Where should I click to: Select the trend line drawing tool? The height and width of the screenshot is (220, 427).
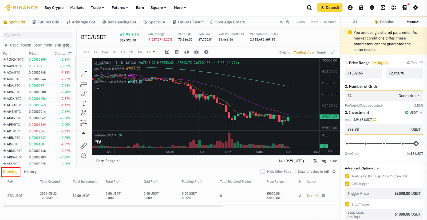(x=84, y=74)
